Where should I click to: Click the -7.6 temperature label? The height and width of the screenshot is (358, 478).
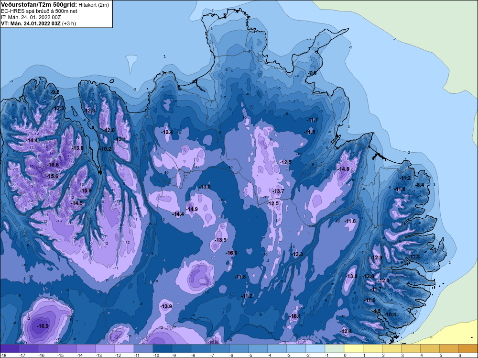point(312,73)
